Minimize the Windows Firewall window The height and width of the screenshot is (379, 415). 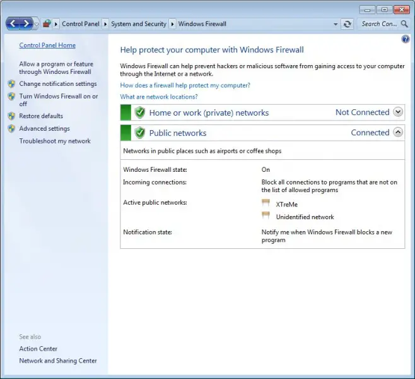click(x=367, y=10)
